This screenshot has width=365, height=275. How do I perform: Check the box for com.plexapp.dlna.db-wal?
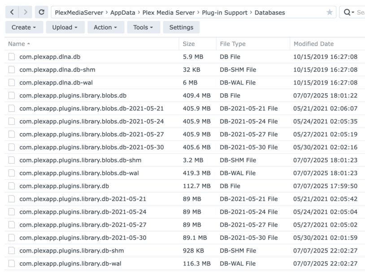(12, 82)
